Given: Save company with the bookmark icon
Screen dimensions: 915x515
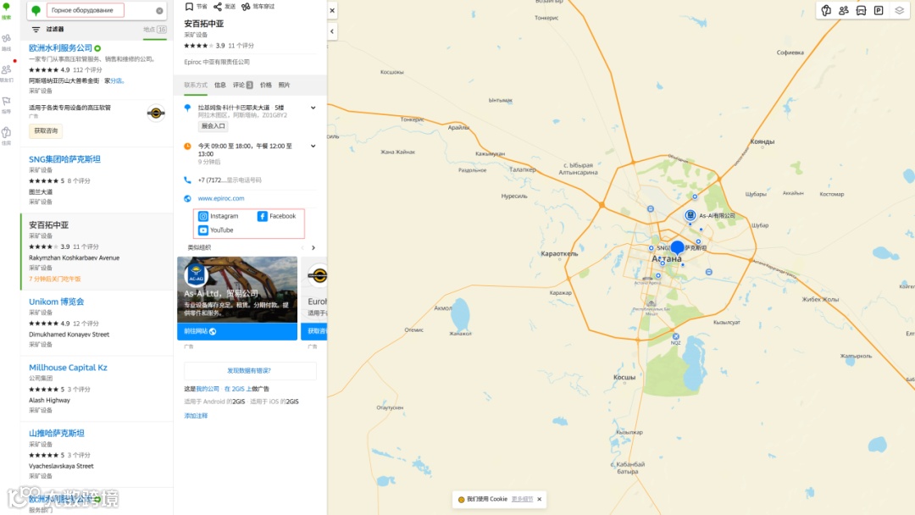Looking at the screenshot, I should tap(189, 7).
